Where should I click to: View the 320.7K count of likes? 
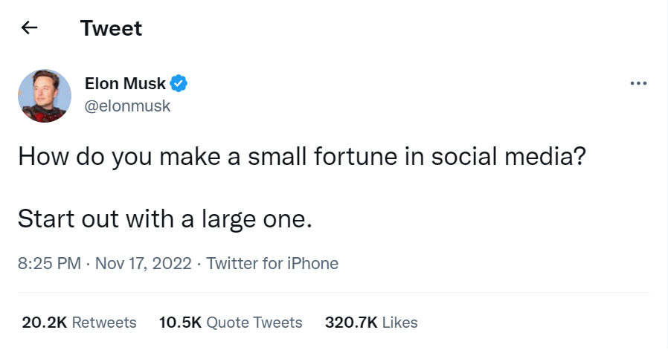click(x=350, y=323)
